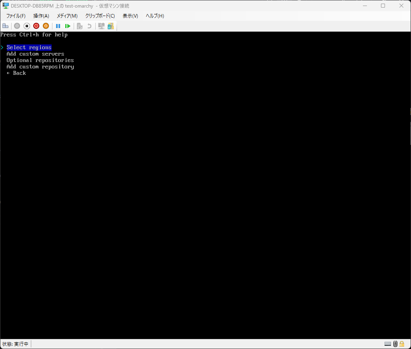
Task: Send Ctrl+Alt+Del using the toolbar keyboard icon
Action: click(5, 26)
